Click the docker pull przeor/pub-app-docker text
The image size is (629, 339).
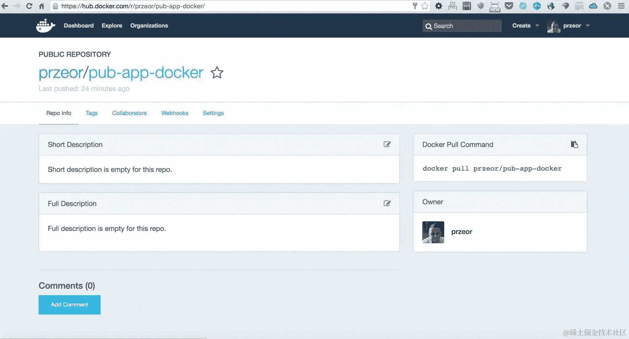[492, 169]
